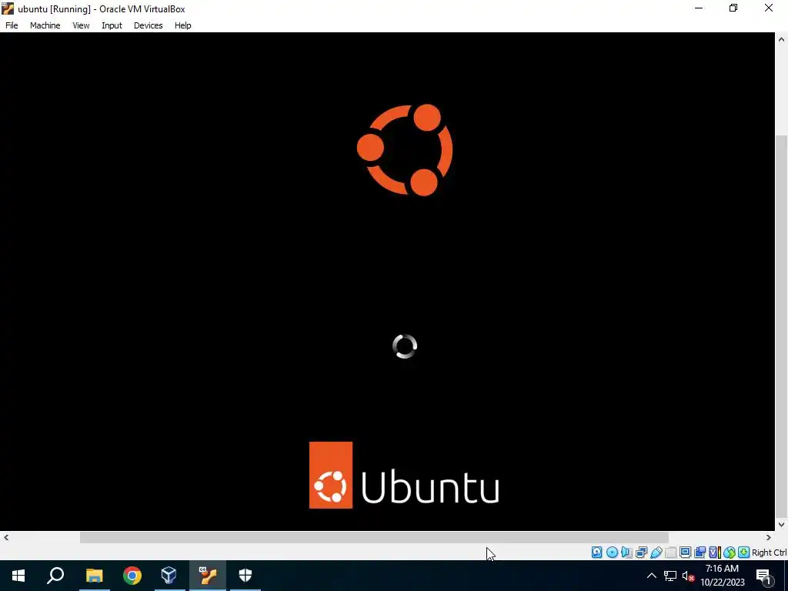
Task: Open the clock showing 7:16 AM
Action: 722,576
